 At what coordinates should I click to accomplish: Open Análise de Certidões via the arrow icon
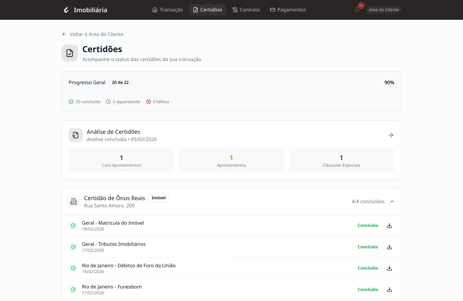point(391,135)
